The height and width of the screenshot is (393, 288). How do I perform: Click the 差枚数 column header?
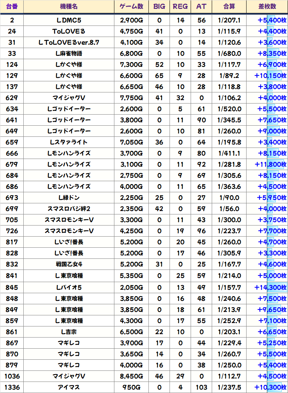(267, 7)
